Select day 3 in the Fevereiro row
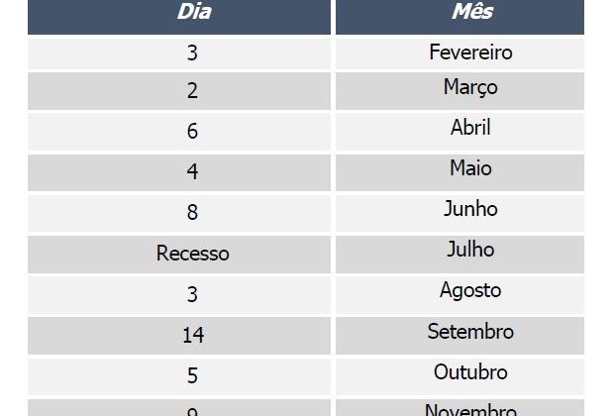This screenshot has width=612, height=416. [192, 52]
